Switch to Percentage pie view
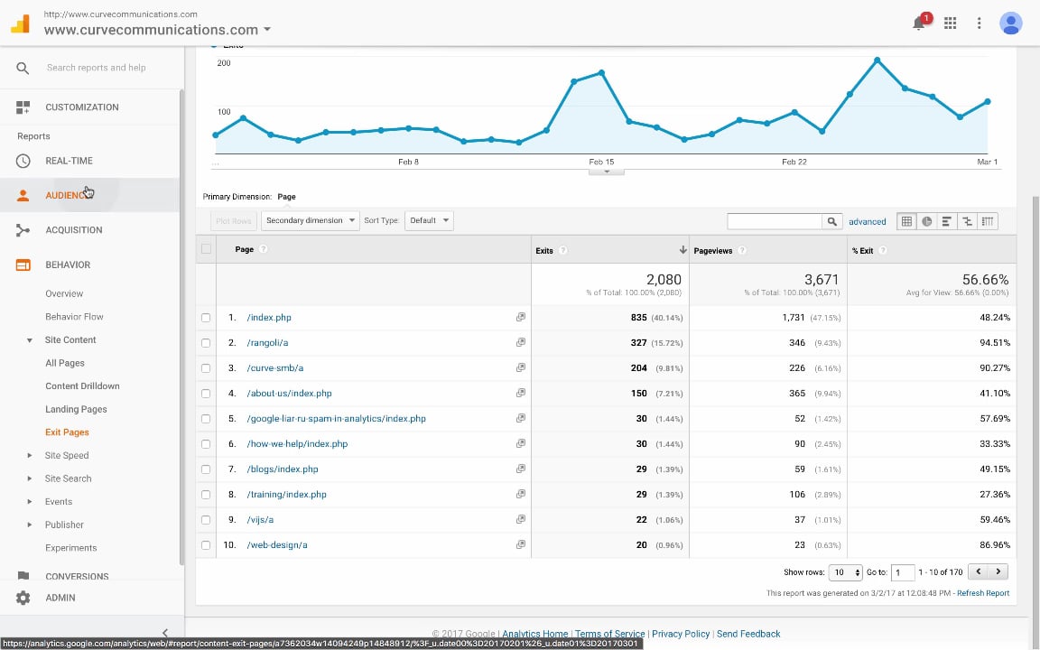The height and width of the screenshot is (650, 1040). (x=926, y=221)
